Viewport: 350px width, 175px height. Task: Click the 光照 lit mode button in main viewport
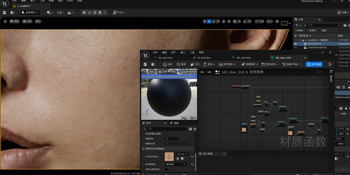pos(28,22)
